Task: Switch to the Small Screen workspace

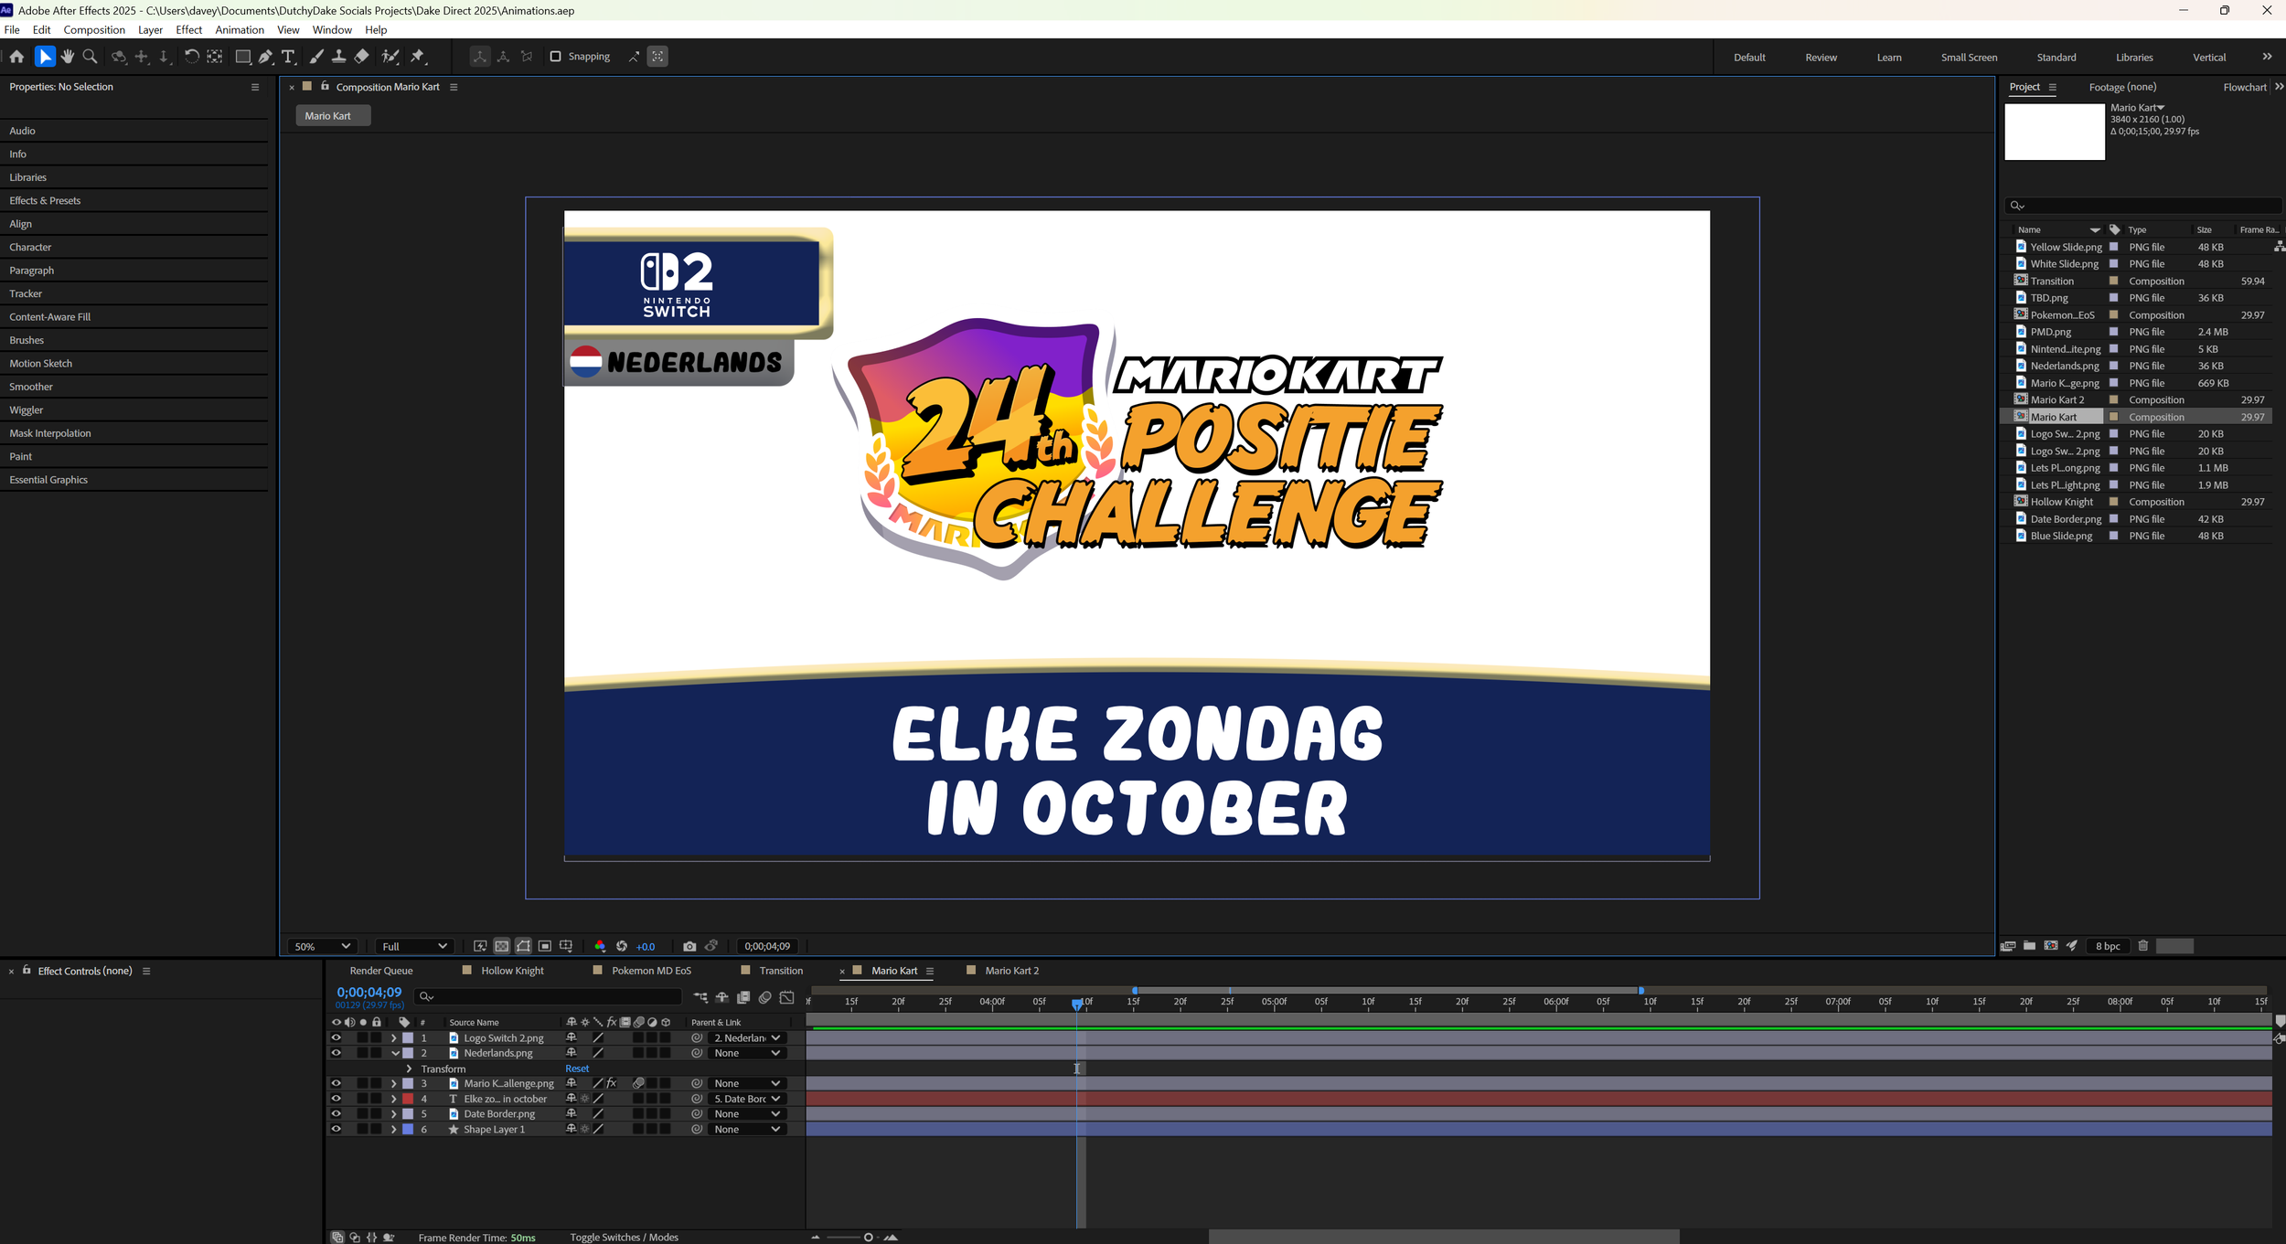Action: pos(1969,58)
